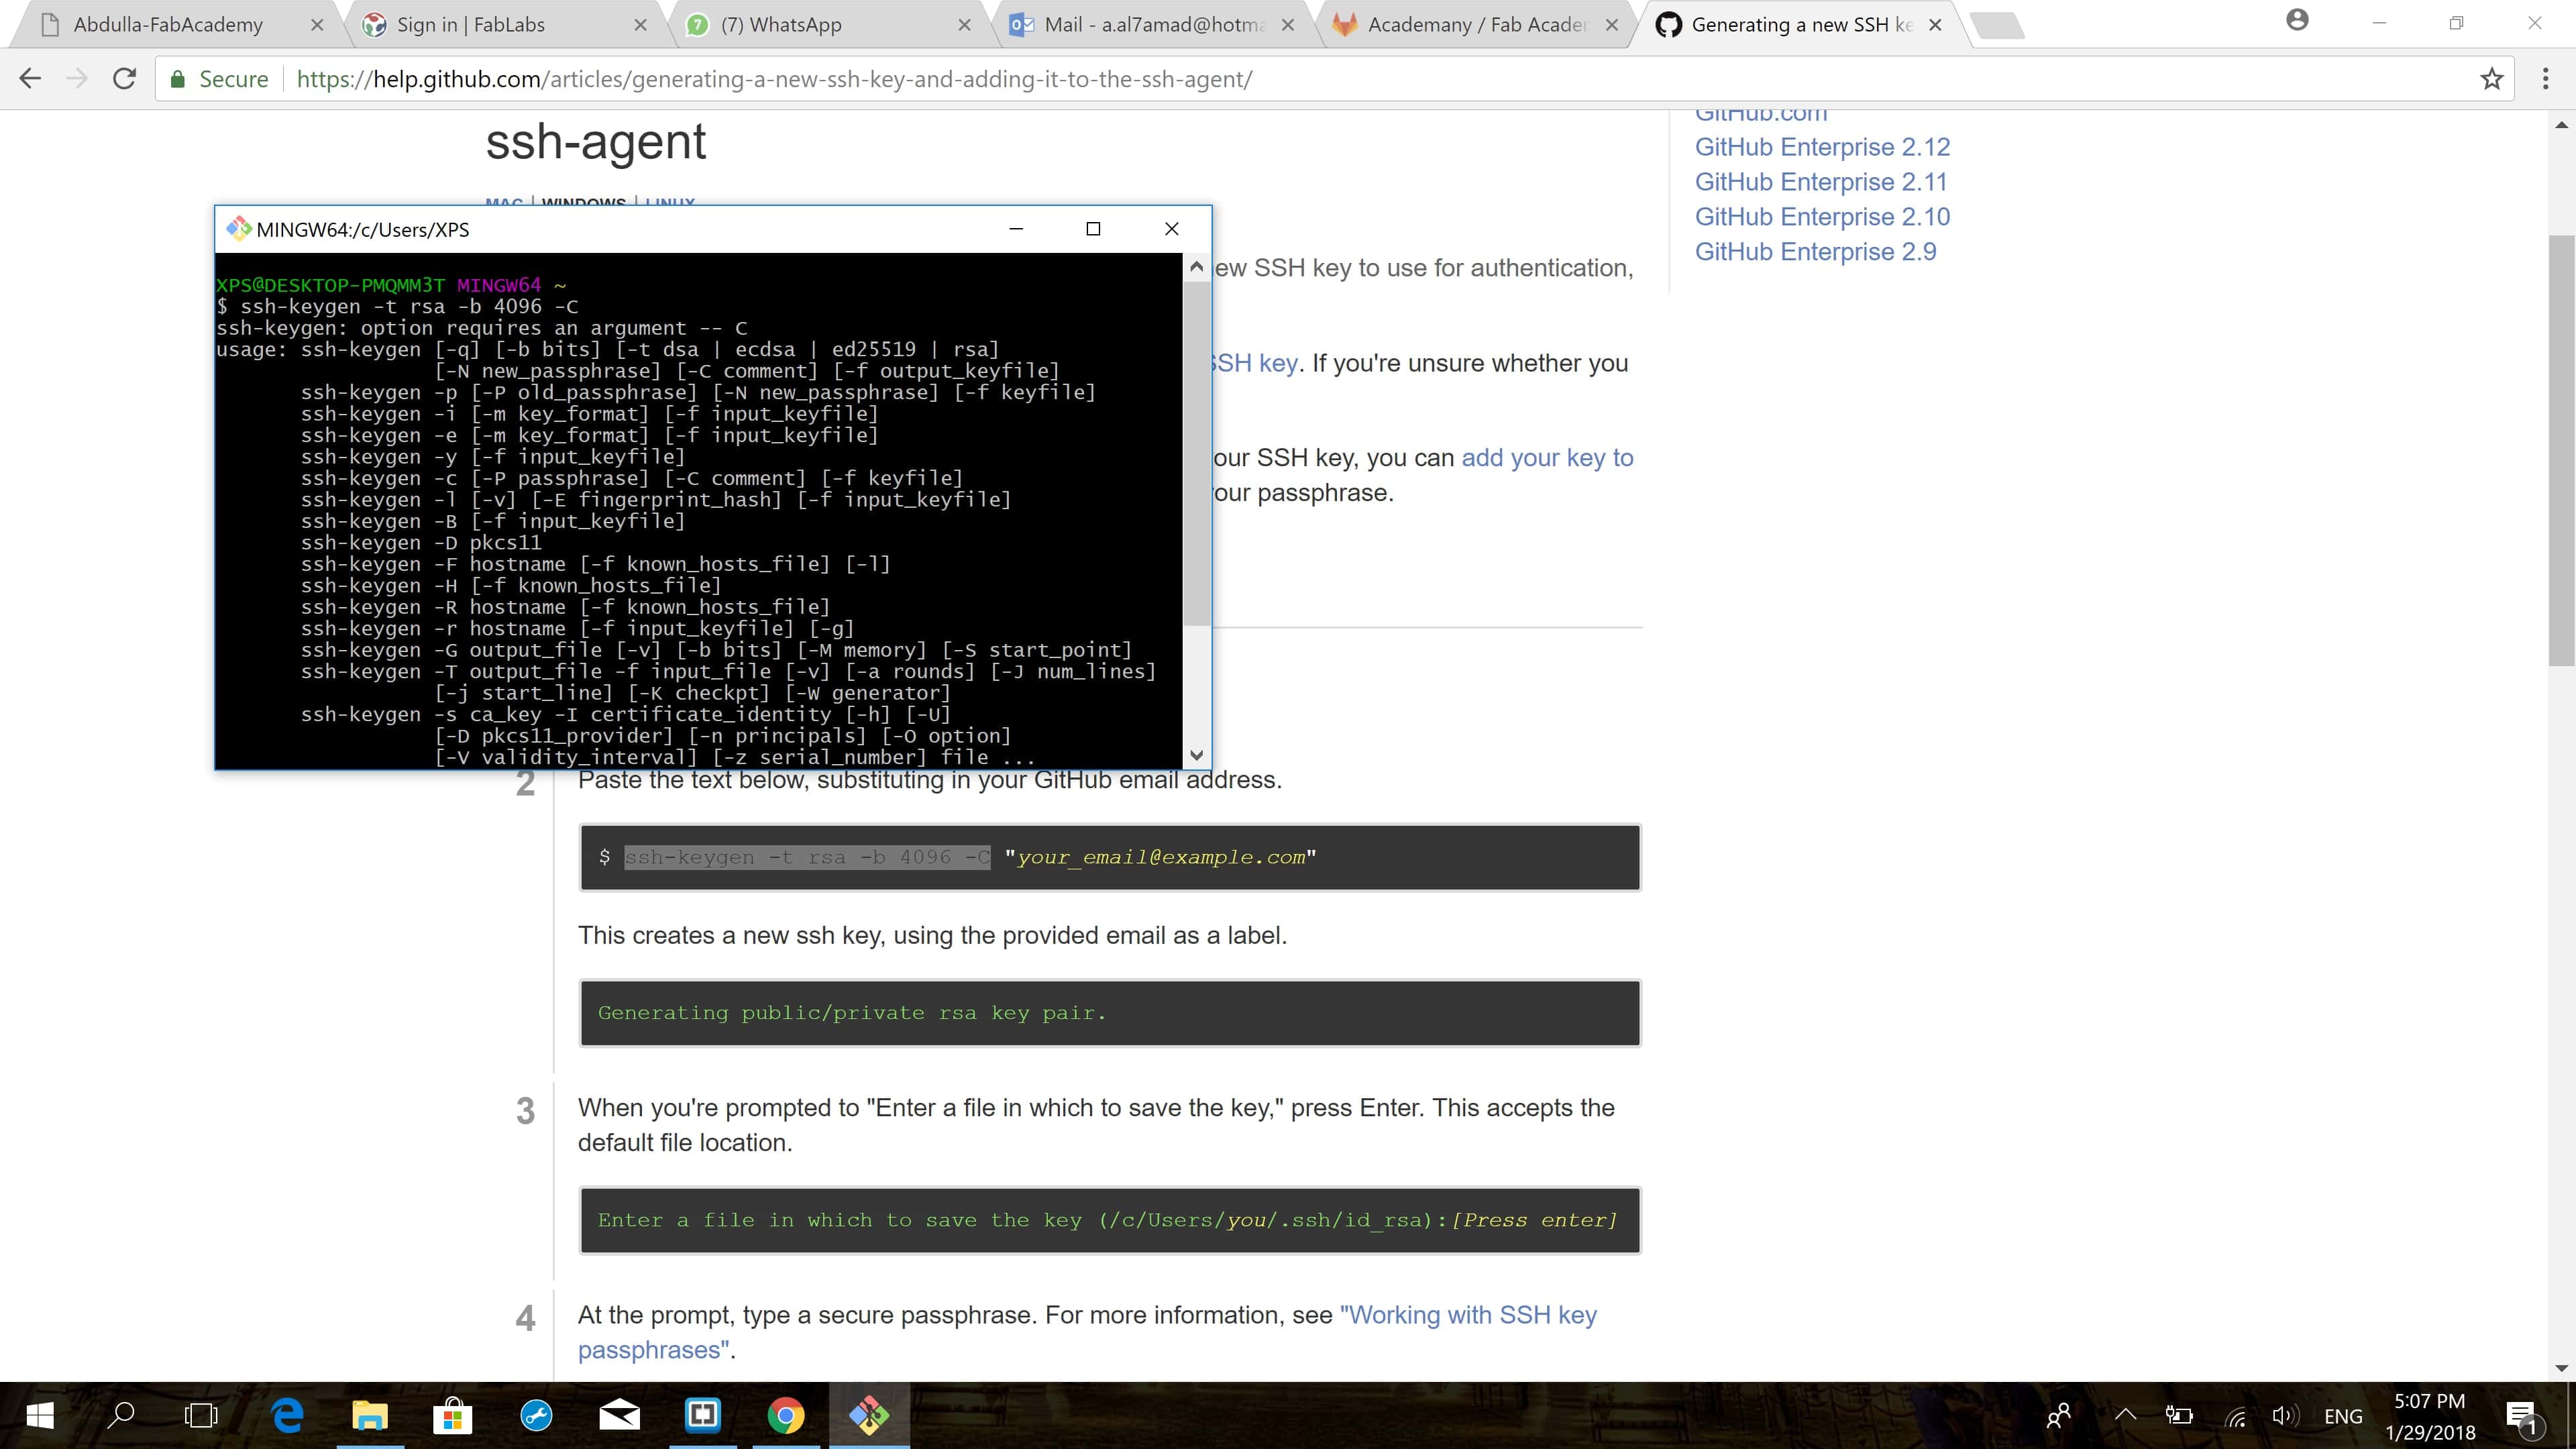Open Windows taskbar search
Viewport: 2576px width, 1449px height.
121,1415
